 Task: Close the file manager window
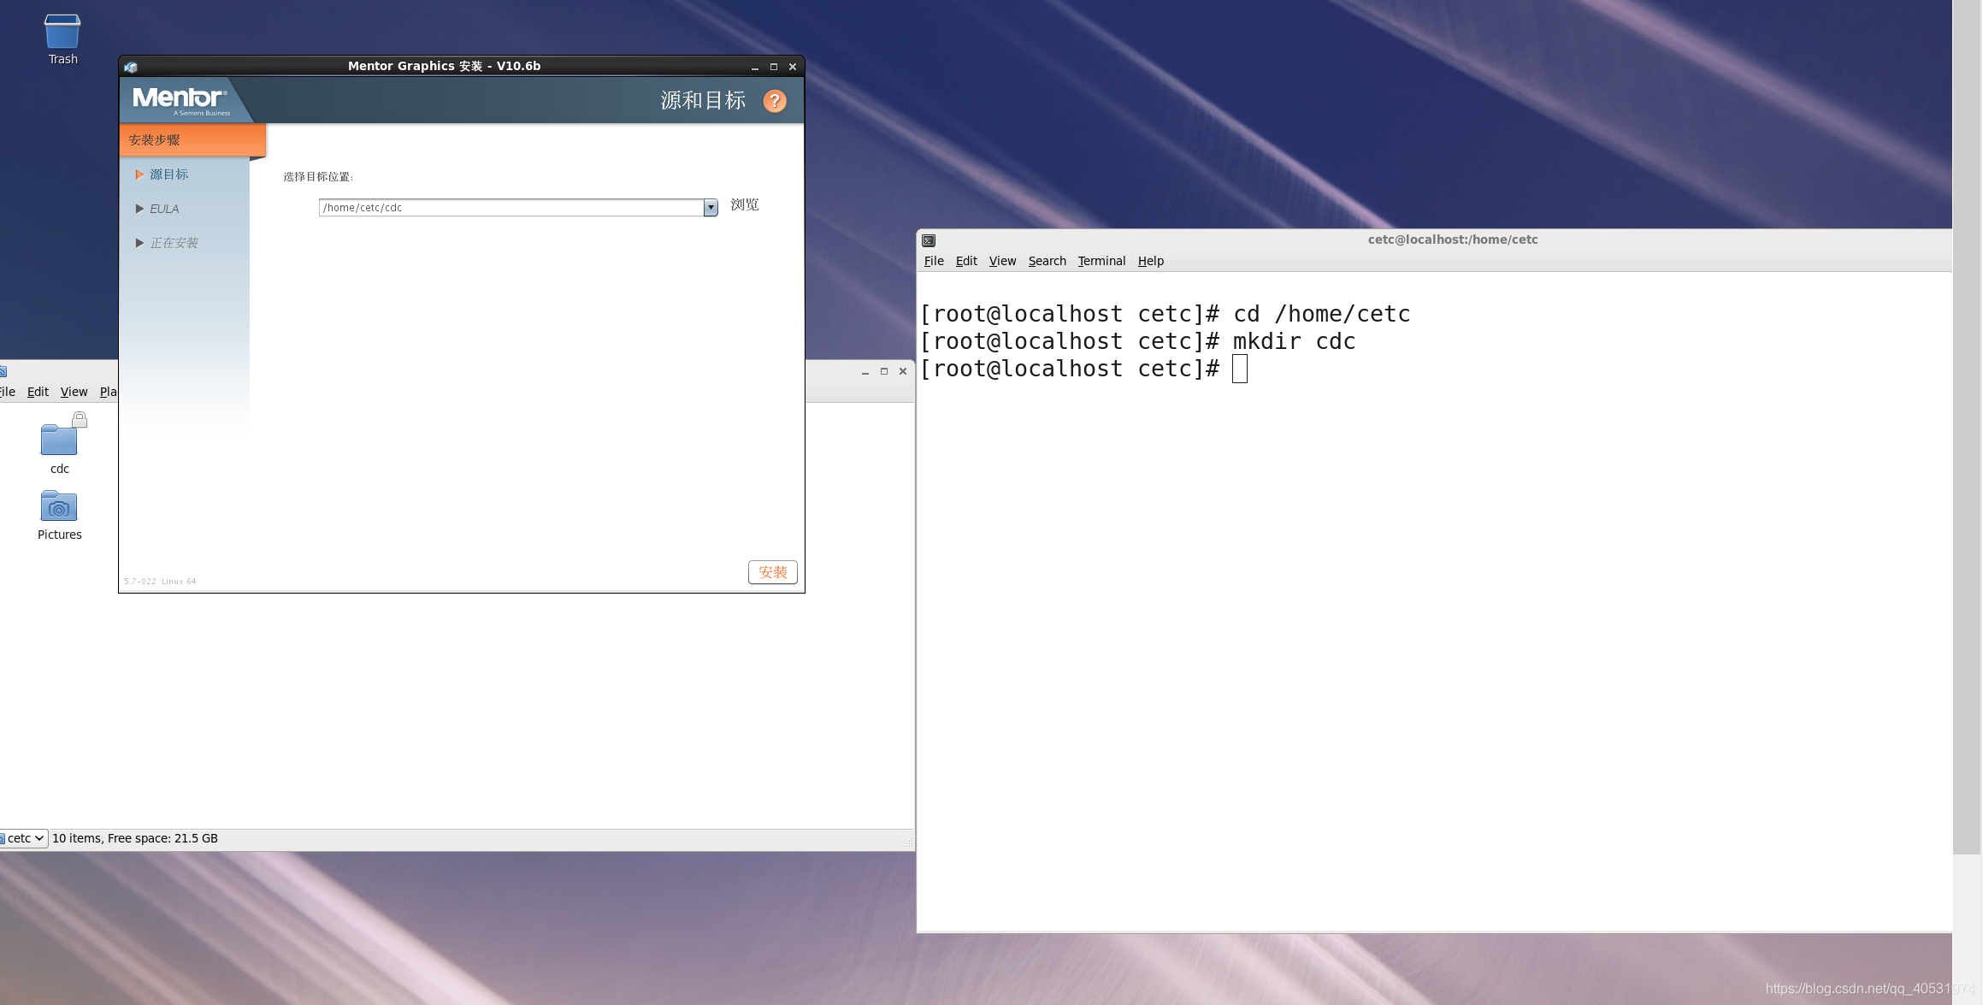point(903,371)
